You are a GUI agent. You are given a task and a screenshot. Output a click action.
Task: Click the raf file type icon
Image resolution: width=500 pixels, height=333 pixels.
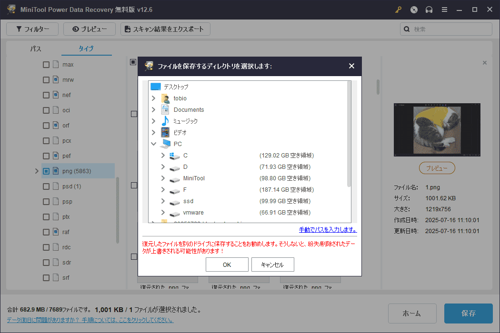point(56,232)
